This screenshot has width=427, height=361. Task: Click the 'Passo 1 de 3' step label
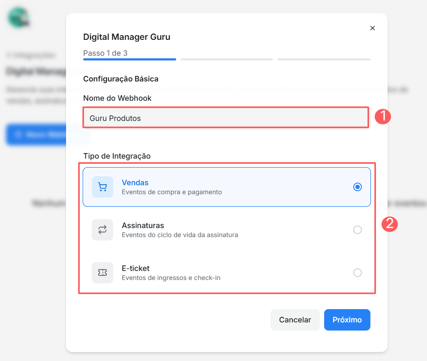[105, 53]
